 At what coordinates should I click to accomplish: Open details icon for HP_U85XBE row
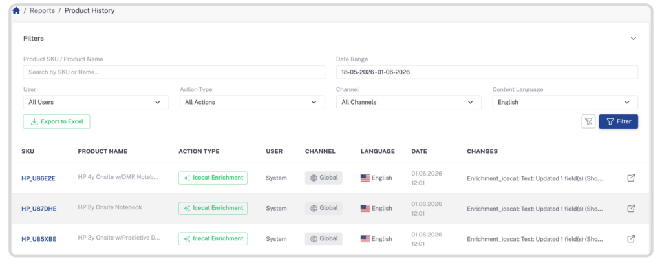pyautogui.click(x=631, y=238)
